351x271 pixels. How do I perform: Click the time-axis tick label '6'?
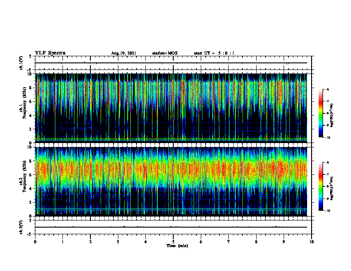[x=201, y=242]
